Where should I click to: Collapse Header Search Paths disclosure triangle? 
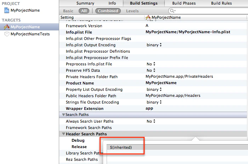coord(63,134)
